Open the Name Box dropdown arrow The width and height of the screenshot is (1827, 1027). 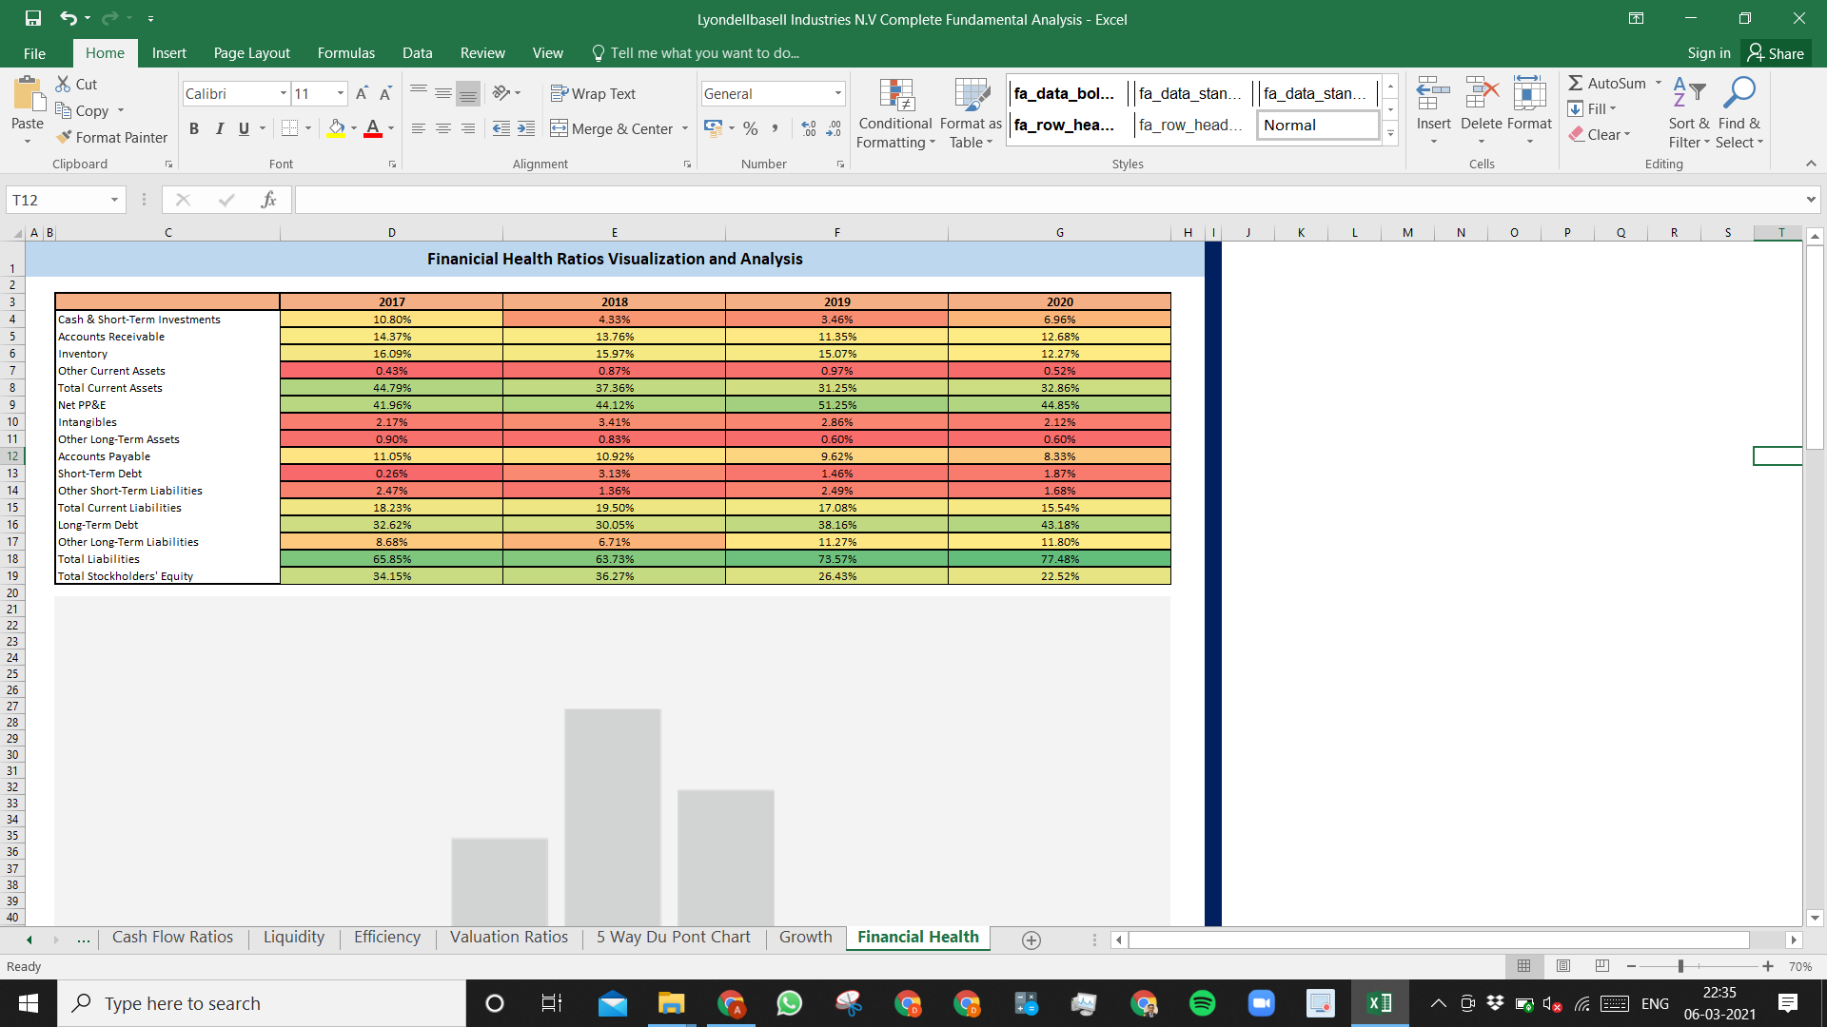(x=114, y=200)
